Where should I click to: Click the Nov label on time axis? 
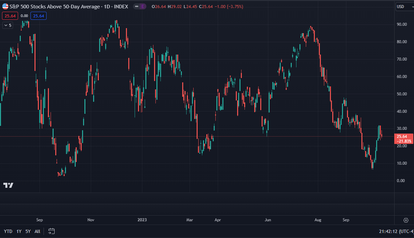(x=91, y=220)
